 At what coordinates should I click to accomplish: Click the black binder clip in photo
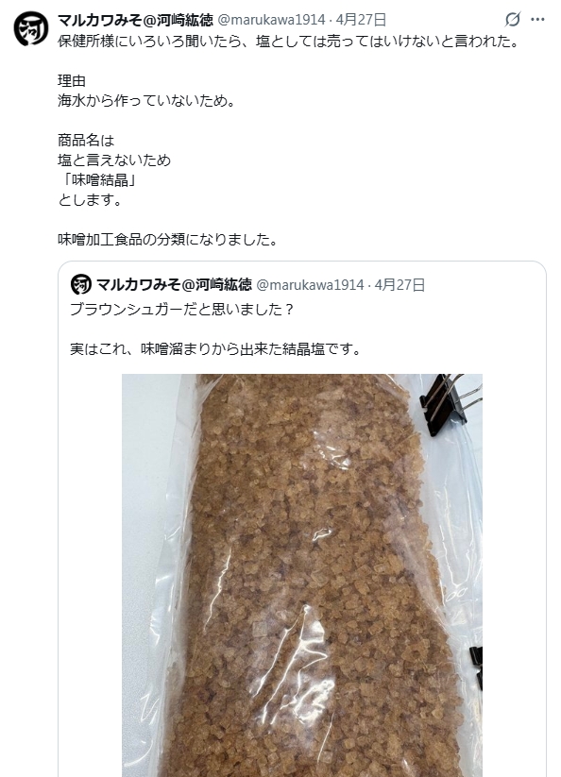tap(449, 404)
